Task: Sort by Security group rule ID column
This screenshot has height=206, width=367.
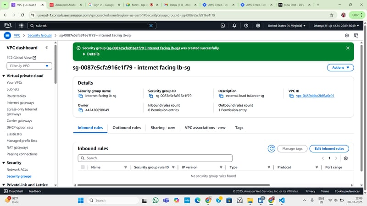Action: click(x=173, y=167)
